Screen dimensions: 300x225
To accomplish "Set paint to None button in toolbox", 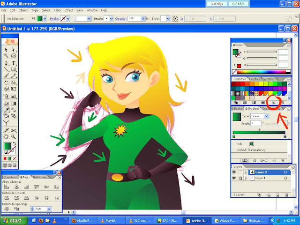I will point(15,158).
